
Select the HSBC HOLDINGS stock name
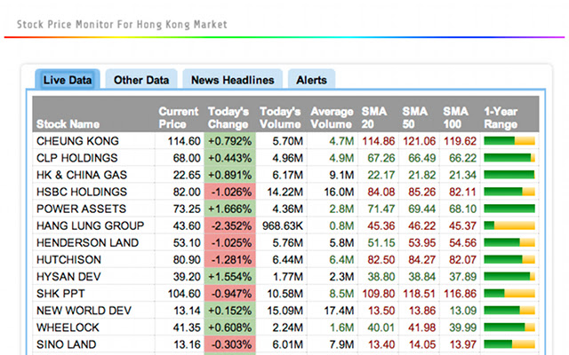click(82, 192)
